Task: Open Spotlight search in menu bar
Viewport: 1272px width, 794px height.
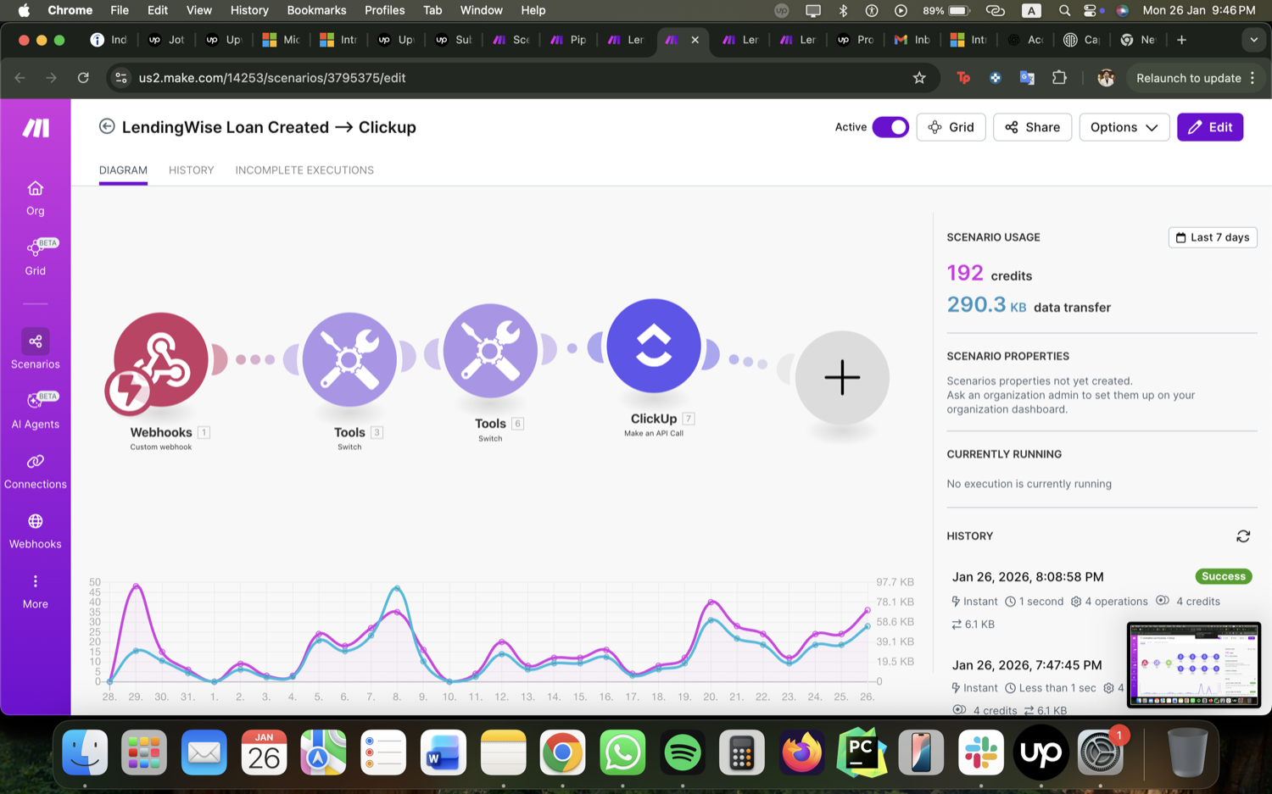Action: coord(1064,10)
